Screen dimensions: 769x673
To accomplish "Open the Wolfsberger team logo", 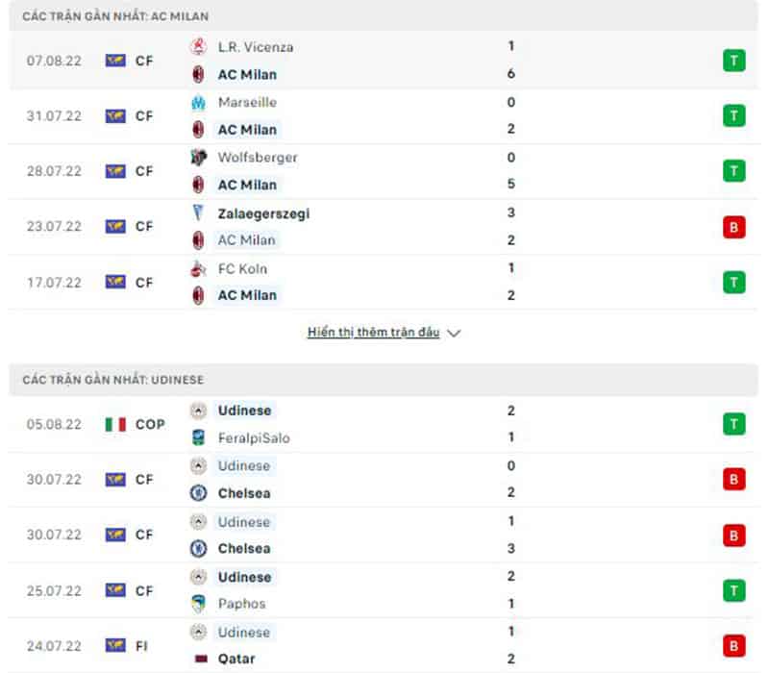I will click(199, 158).
